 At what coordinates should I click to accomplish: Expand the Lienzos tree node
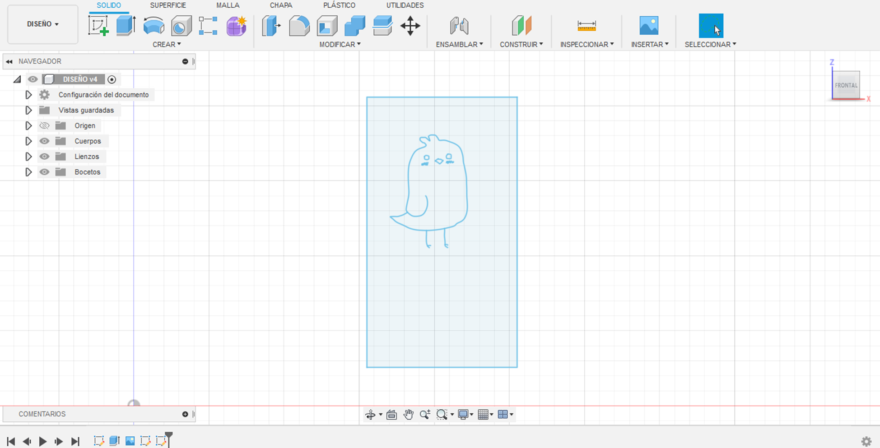28,157
